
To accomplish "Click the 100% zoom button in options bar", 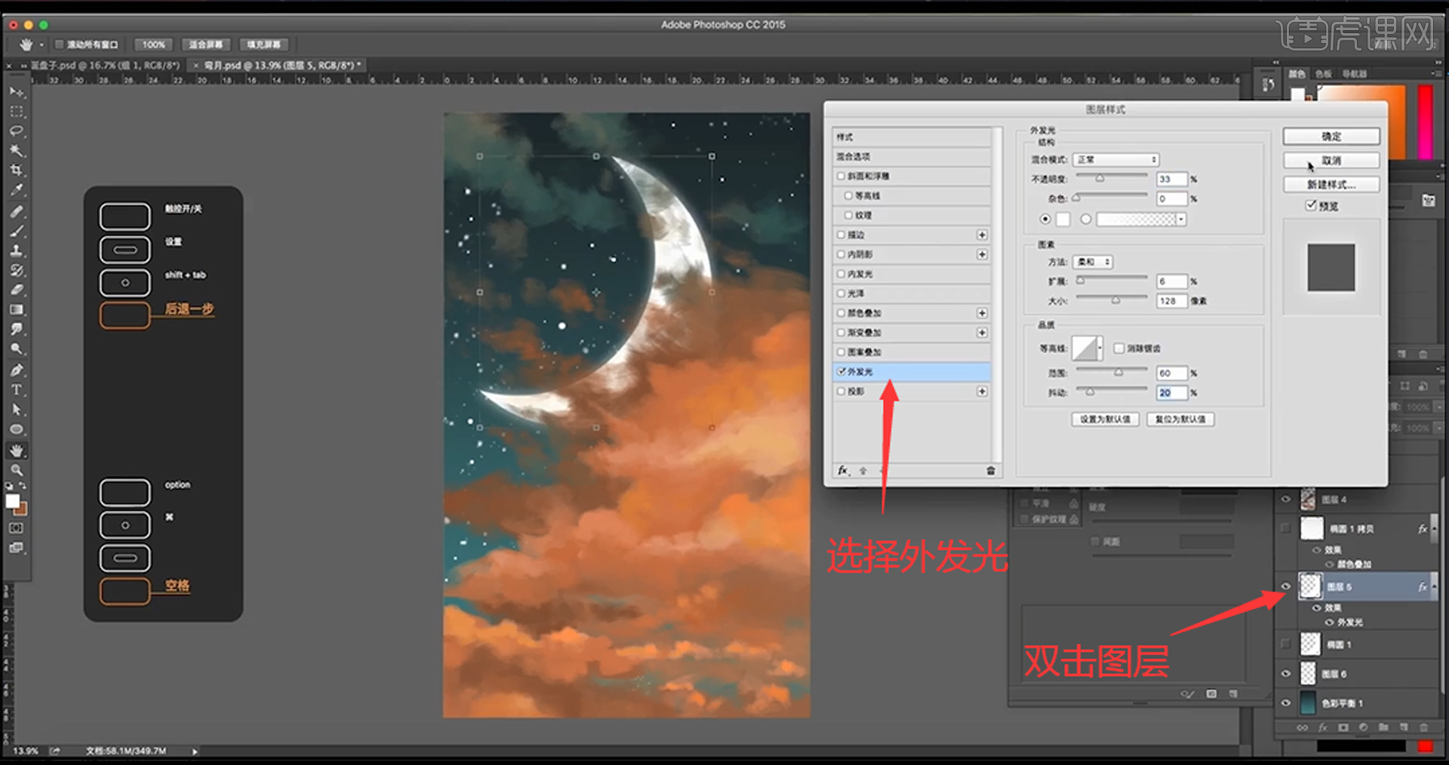I will pos(154,45).
